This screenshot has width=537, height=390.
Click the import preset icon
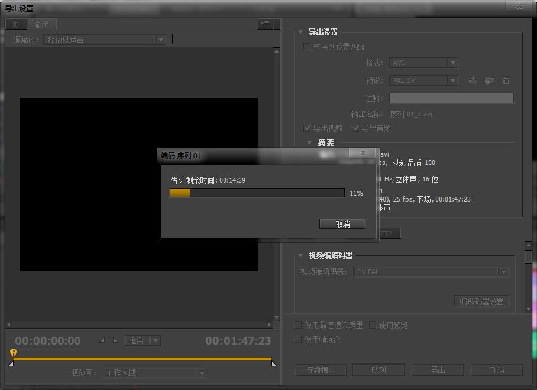[490, 80]
